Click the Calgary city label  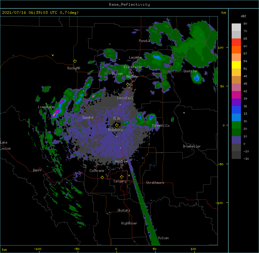[120, 181]
